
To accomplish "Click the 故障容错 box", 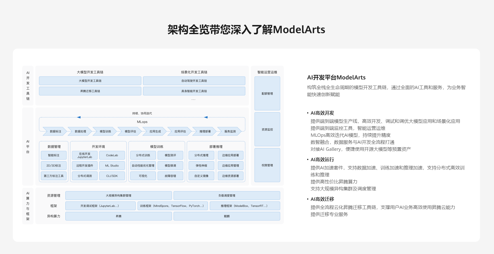I will [x=171, y=176].
